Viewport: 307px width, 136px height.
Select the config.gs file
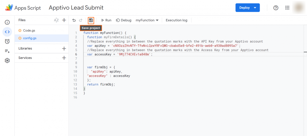point(30,38)
